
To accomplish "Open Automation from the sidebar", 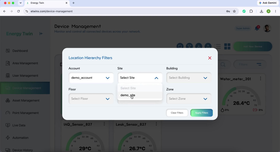I will (x=25, y=138).
